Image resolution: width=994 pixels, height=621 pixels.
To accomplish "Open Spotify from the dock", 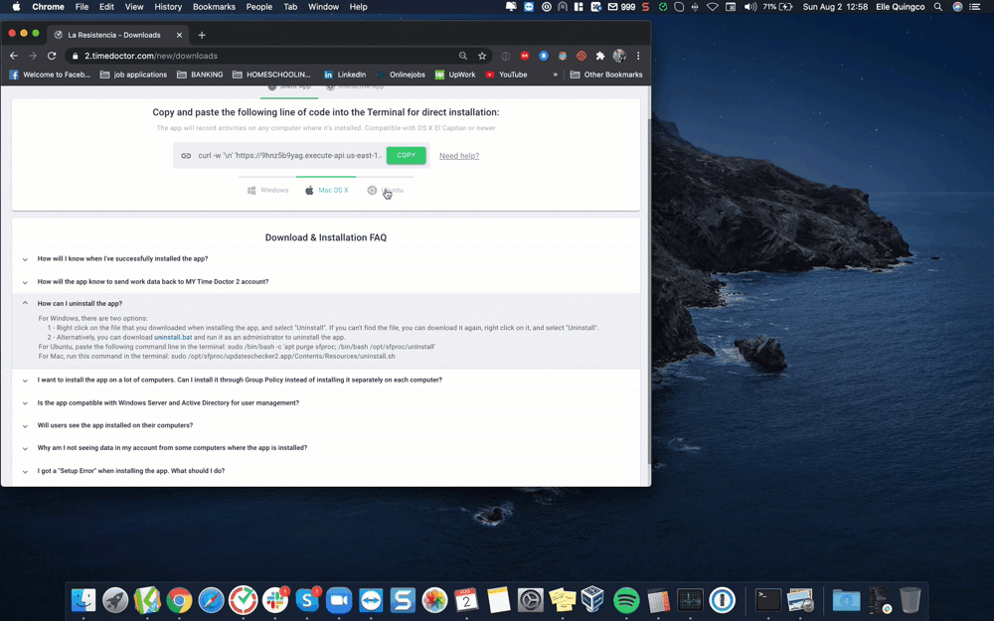I will pos(626,599).
